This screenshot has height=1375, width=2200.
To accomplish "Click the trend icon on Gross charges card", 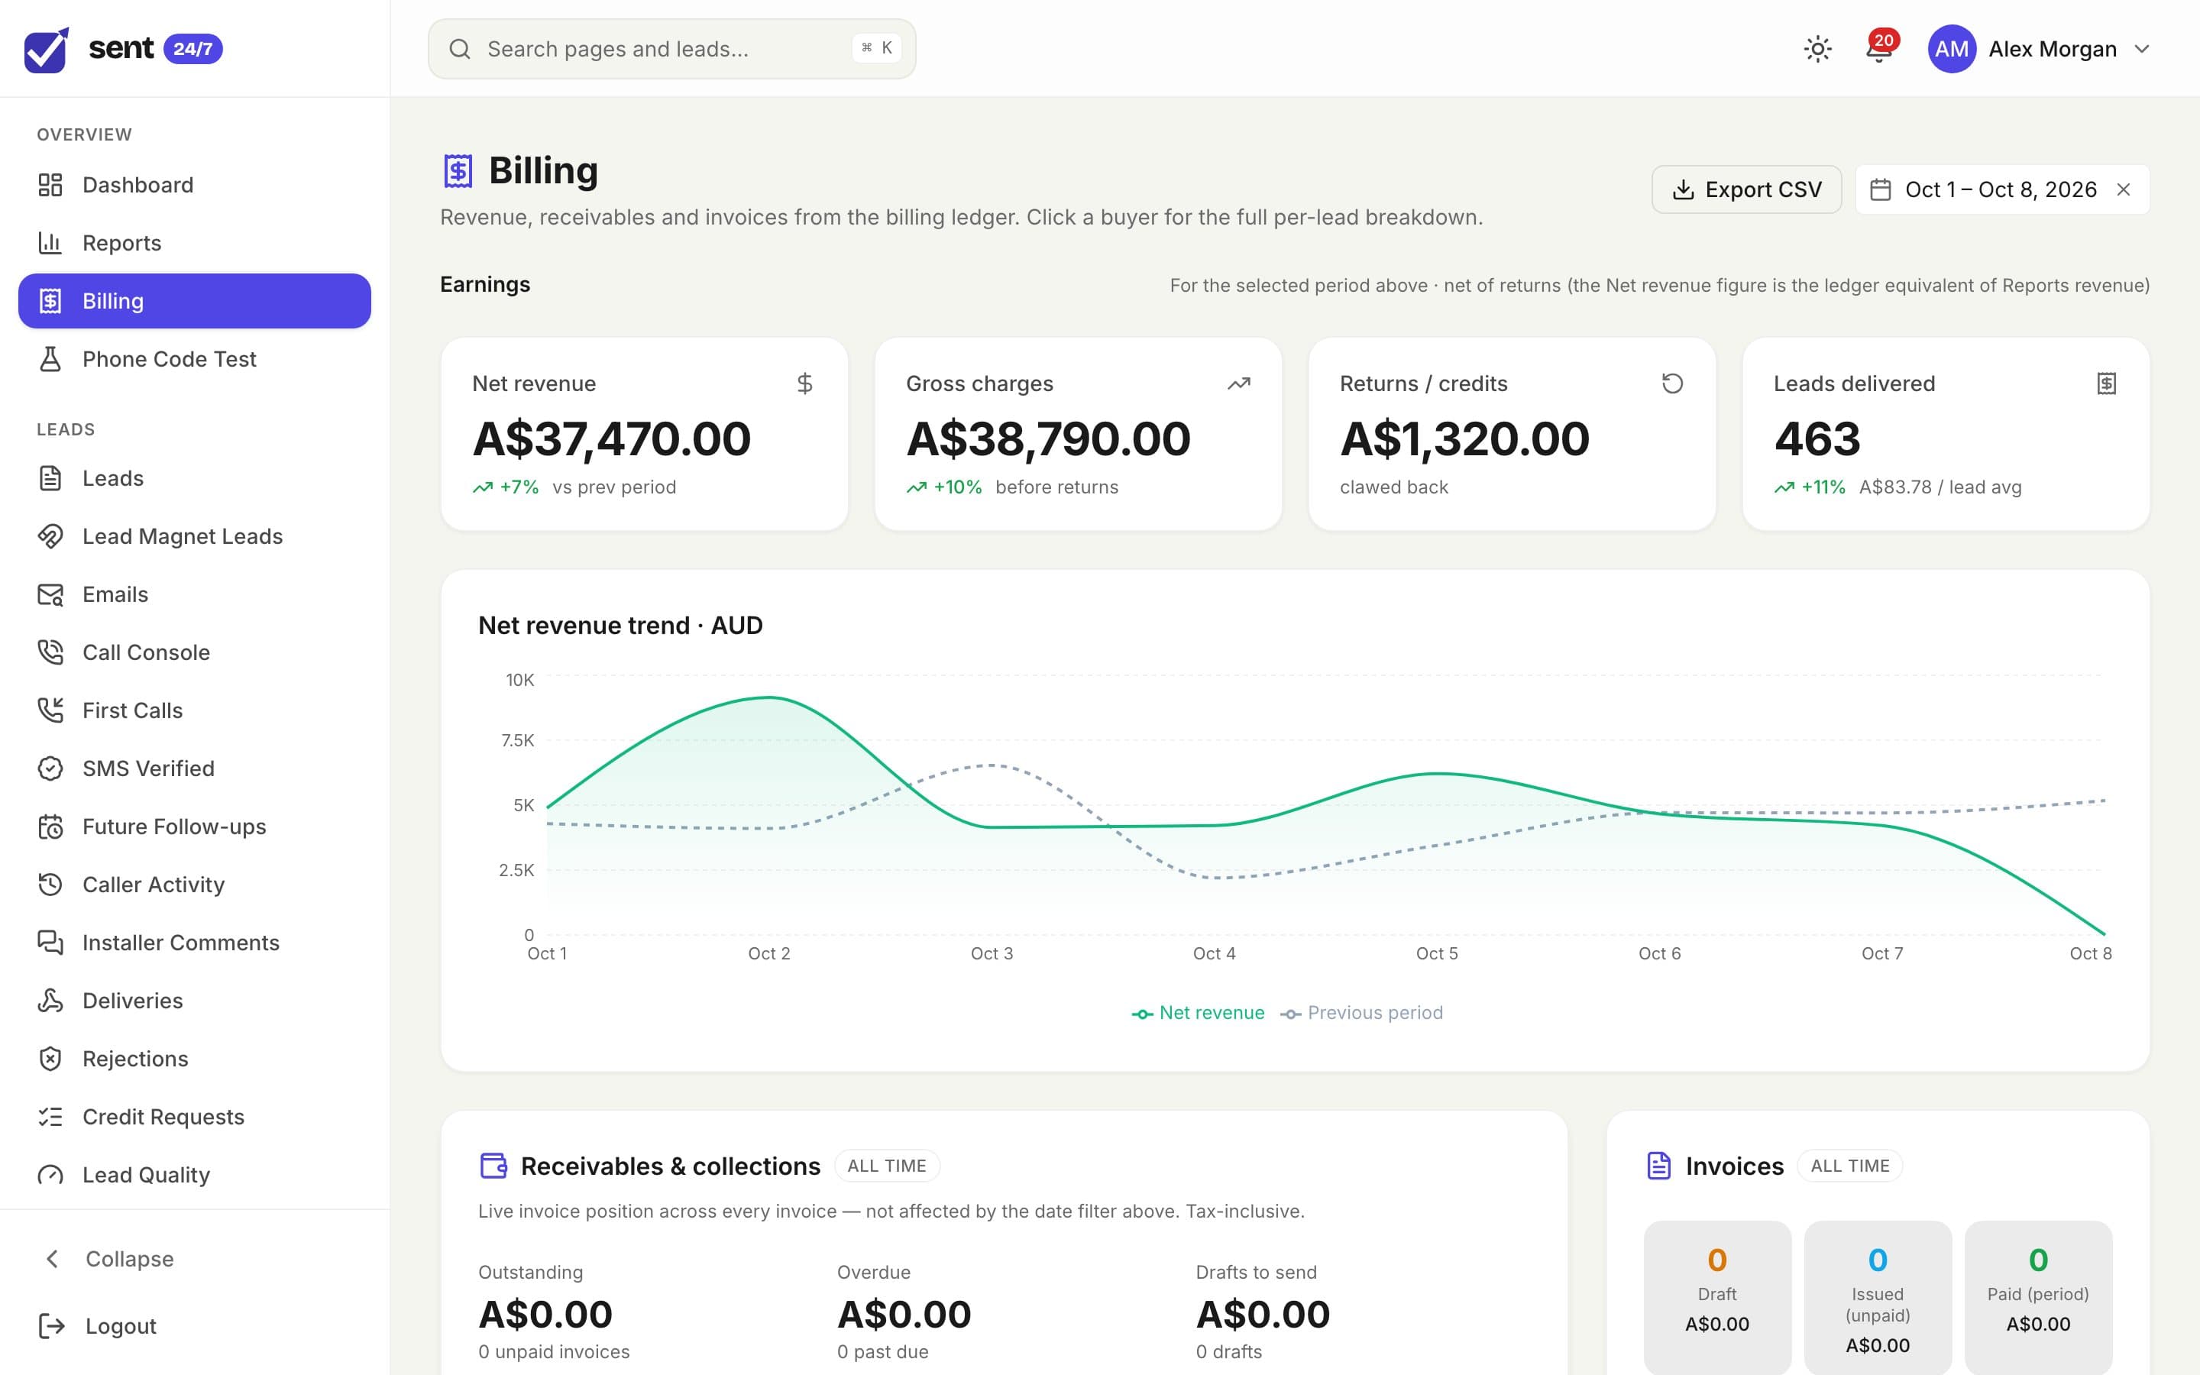I will click(1238, 383).
